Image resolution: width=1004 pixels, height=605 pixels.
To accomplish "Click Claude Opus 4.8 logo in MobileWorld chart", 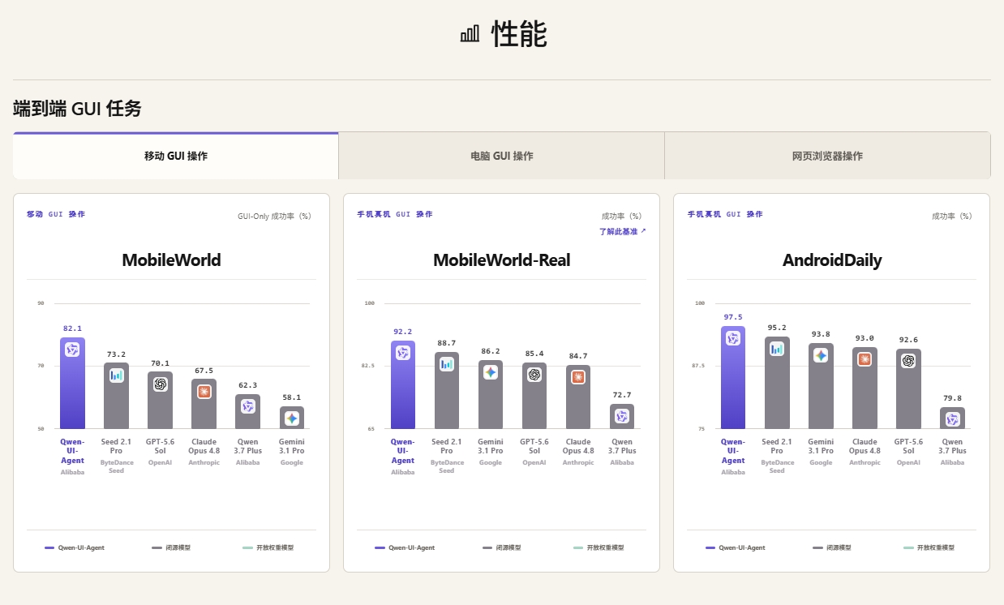I will (x=204, y=392).
